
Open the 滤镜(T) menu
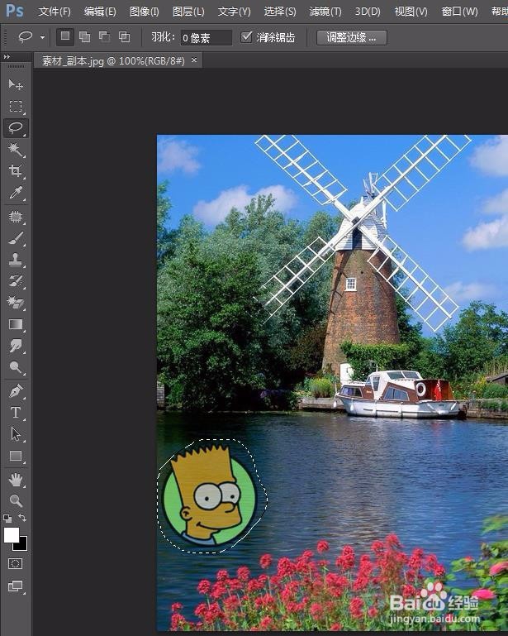(x=325, y=12)
